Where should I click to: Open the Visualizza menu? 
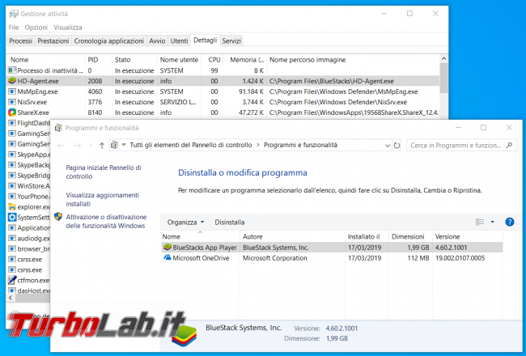(68, 28)
